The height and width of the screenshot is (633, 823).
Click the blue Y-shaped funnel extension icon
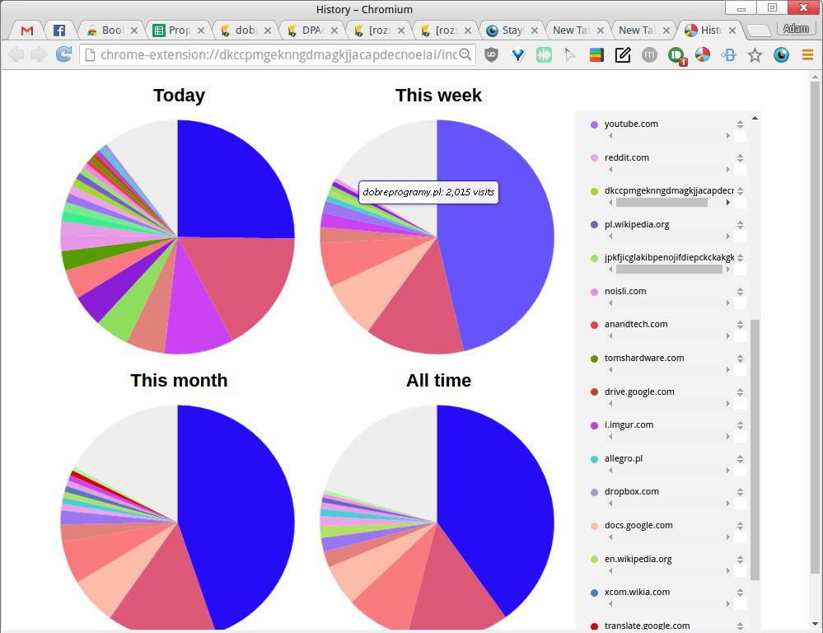[x=518, y=54]
